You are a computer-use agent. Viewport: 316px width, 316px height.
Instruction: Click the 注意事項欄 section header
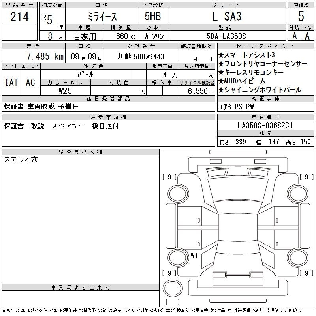coord(108,117)
